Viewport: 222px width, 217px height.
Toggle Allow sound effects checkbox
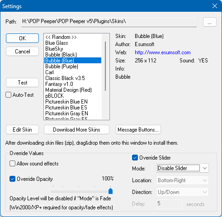coord(12,164)
